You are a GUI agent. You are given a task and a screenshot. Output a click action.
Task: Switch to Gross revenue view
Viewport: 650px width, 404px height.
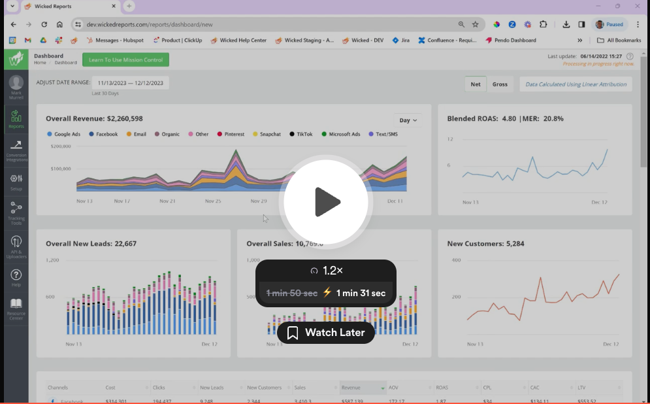(x=500, y=84)
